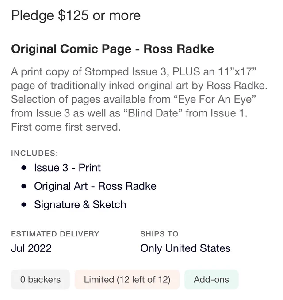
Task: Click the SHIPS TO label
Action: tap(159, 234)
